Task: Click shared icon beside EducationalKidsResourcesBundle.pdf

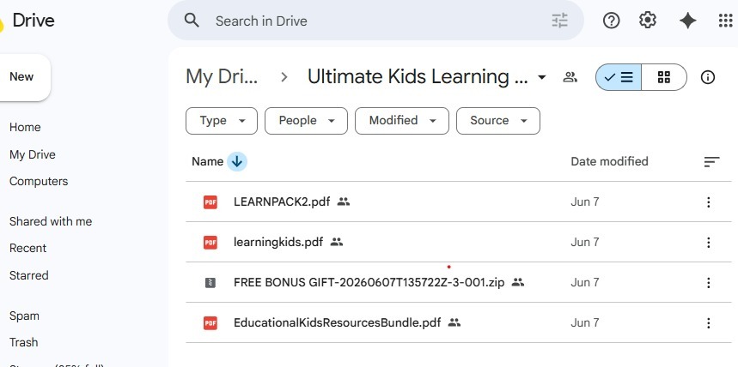Action: [x=454, y=322]
